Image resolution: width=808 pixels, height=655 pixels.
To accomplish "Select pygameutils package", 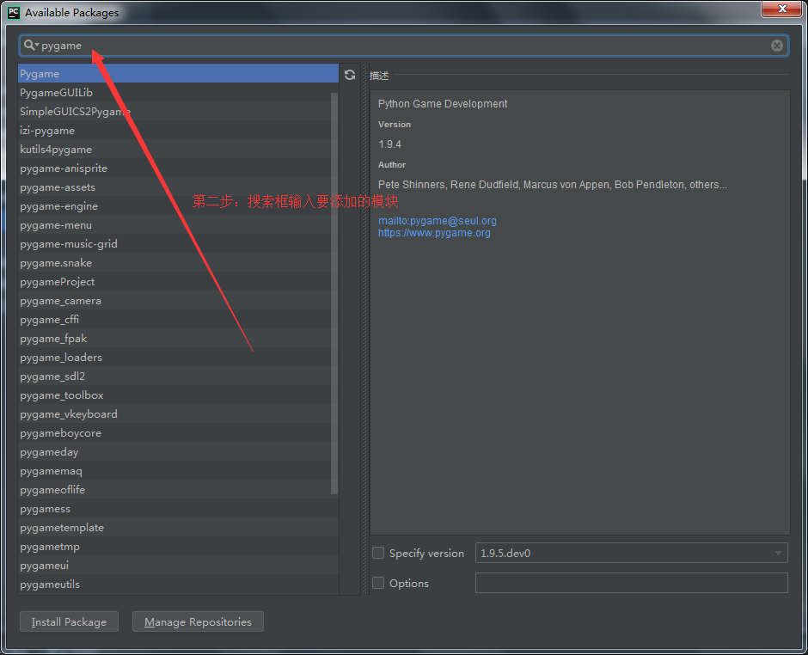I will (x=178, y=585).
